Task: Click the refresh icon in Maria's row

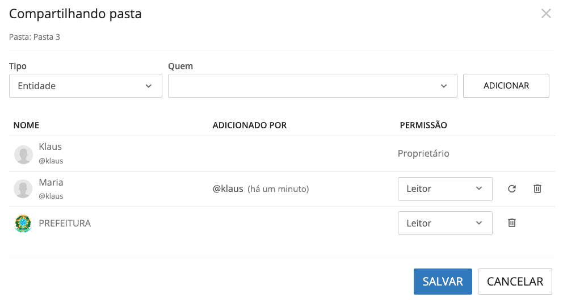Action: point(511,188)
